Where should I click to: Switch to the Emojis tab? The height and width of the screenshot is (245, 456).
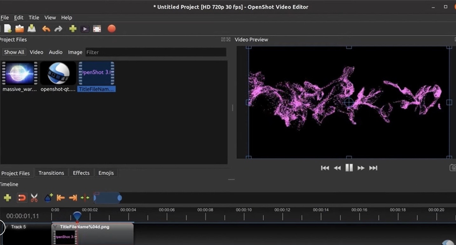[x=106, y=173]
